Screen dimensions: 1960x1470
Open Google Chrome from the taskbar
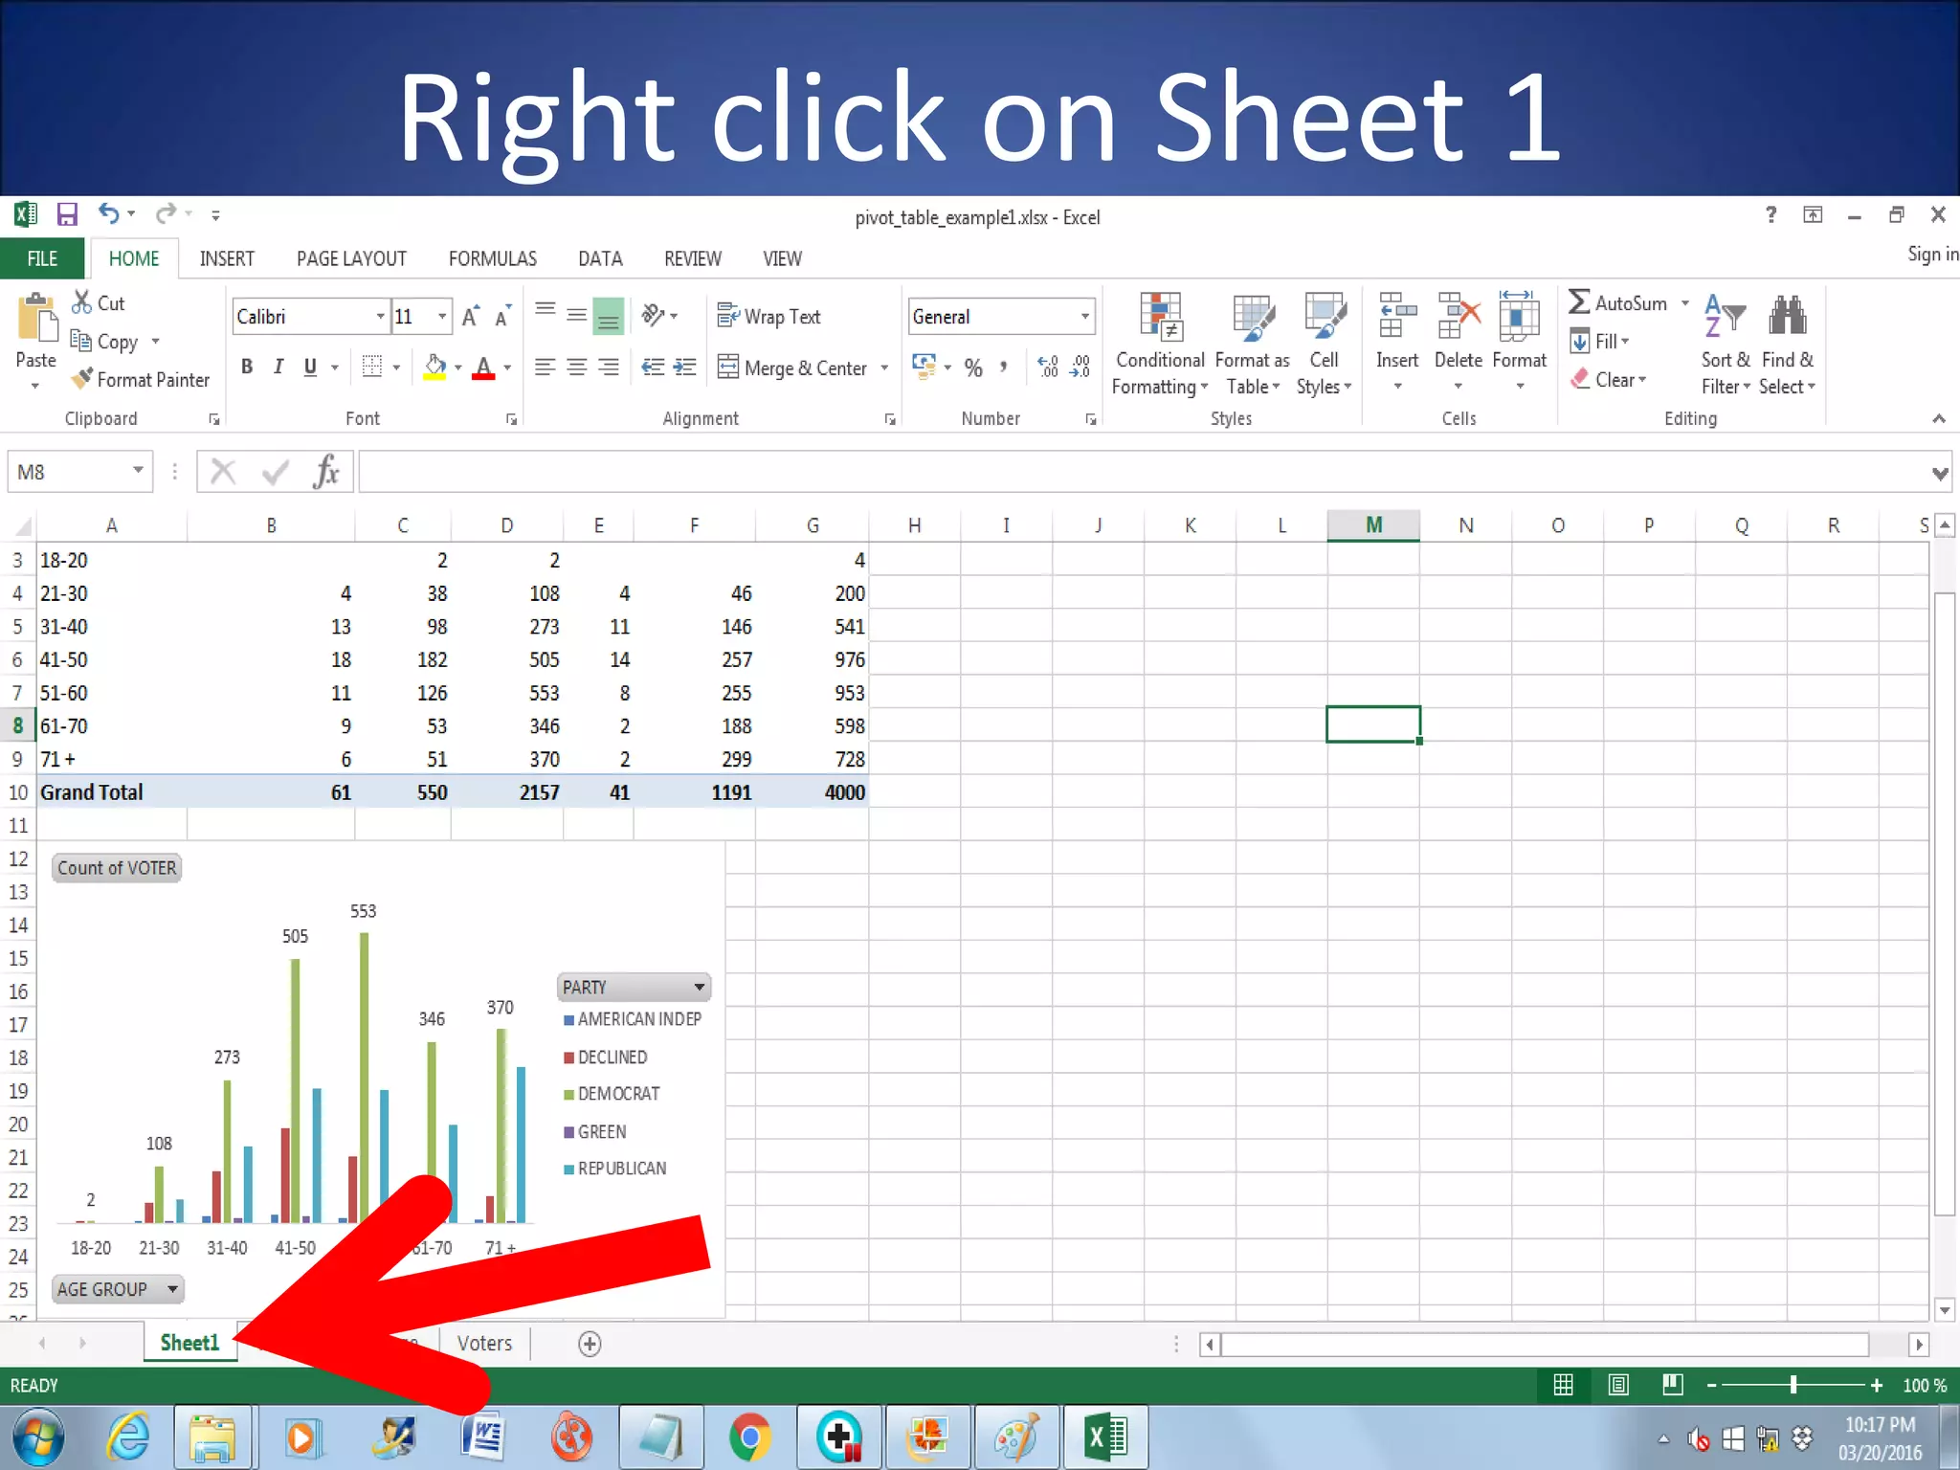(749, 1437)
